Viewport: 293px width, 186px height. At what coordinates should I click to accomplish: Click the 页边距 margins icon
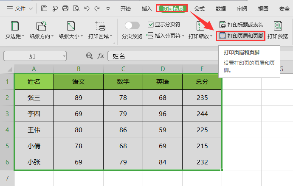(x=15, y=26)
